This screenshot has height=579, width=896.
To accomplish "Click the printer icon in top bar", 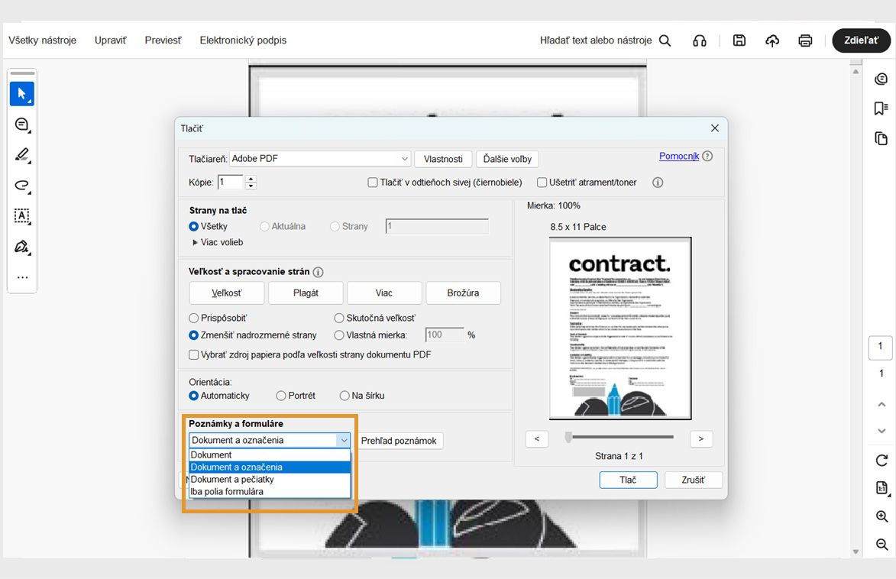I will pyautogui.click(x=805, y=40).
